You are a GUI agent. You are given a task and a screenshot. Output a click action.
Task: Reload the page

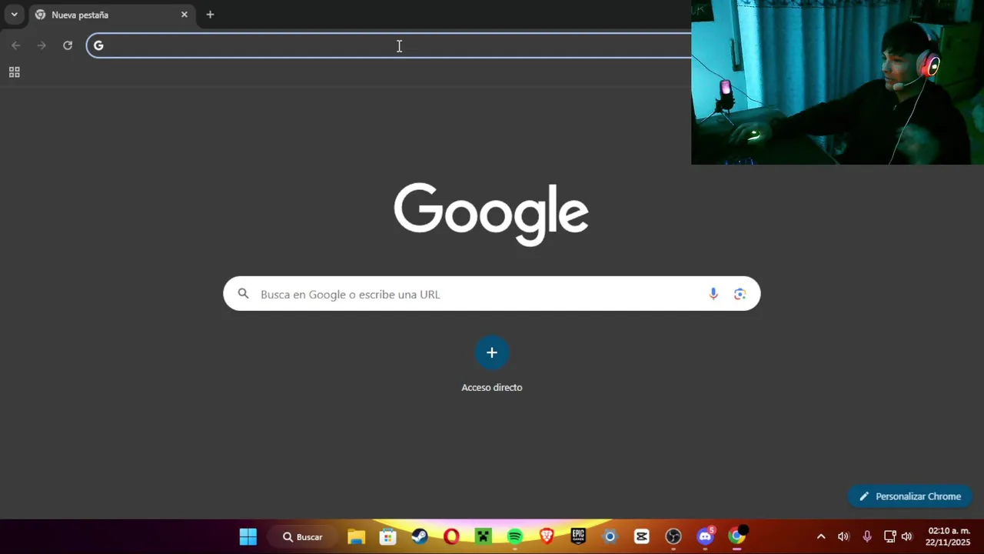(x=68, y=45)
